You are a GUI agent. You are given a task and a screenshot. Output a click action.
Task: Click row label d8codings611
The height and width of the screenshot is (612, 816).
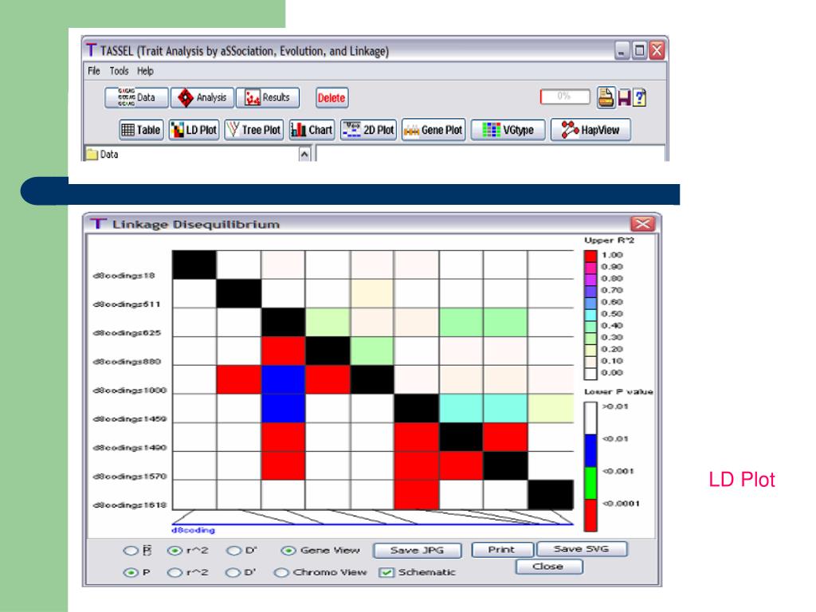point(127,304)
